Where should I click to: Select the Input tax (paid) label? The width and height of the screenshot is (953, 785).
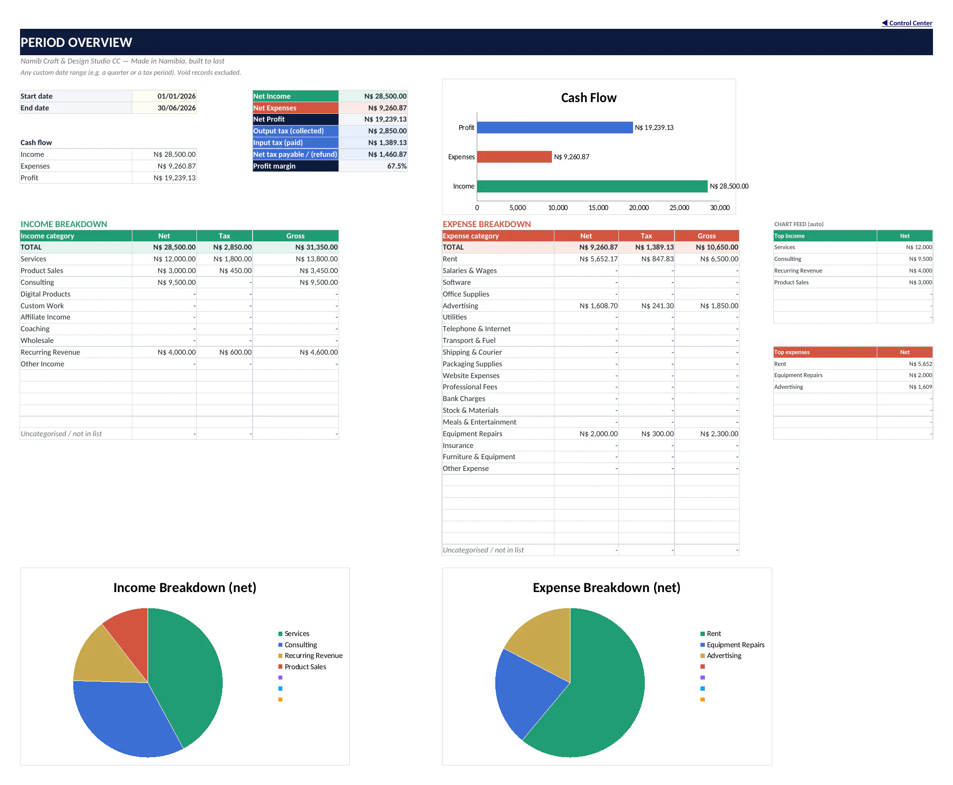295,143
